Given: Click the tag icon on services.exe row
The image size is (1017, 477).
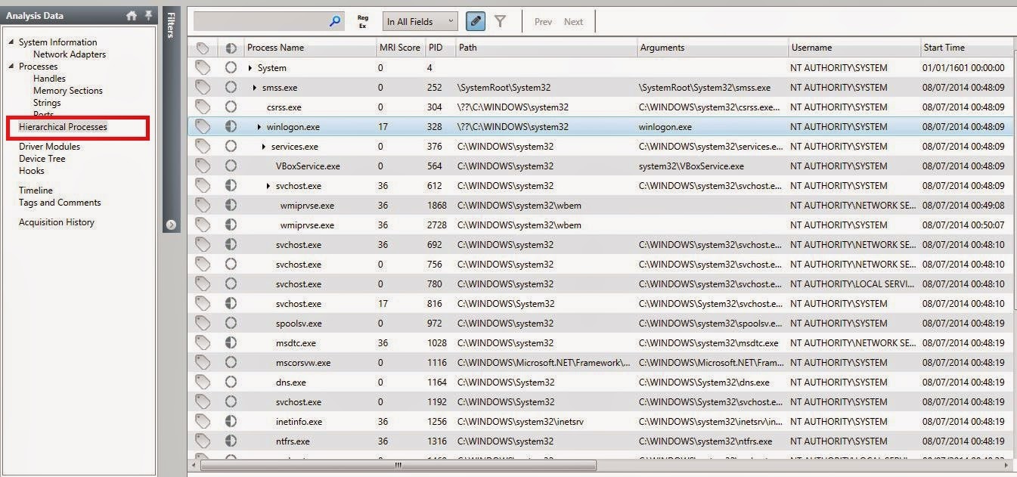Looking at the screenshot, I should (x=202, y=147).
